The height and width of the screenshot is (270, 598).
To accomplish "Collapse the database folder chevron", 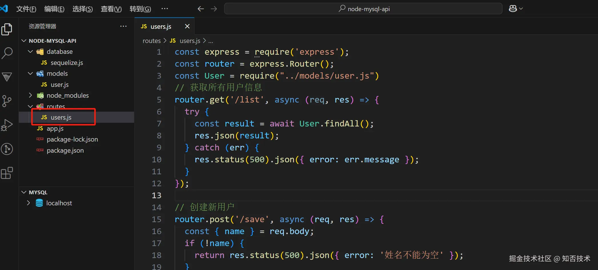I will tap(30, 52).
